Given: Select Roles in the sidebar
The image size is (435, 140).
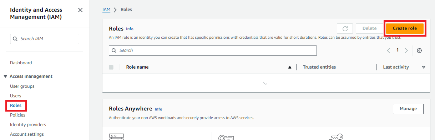Looking at the screenshot, I should [x=16, y=106].
